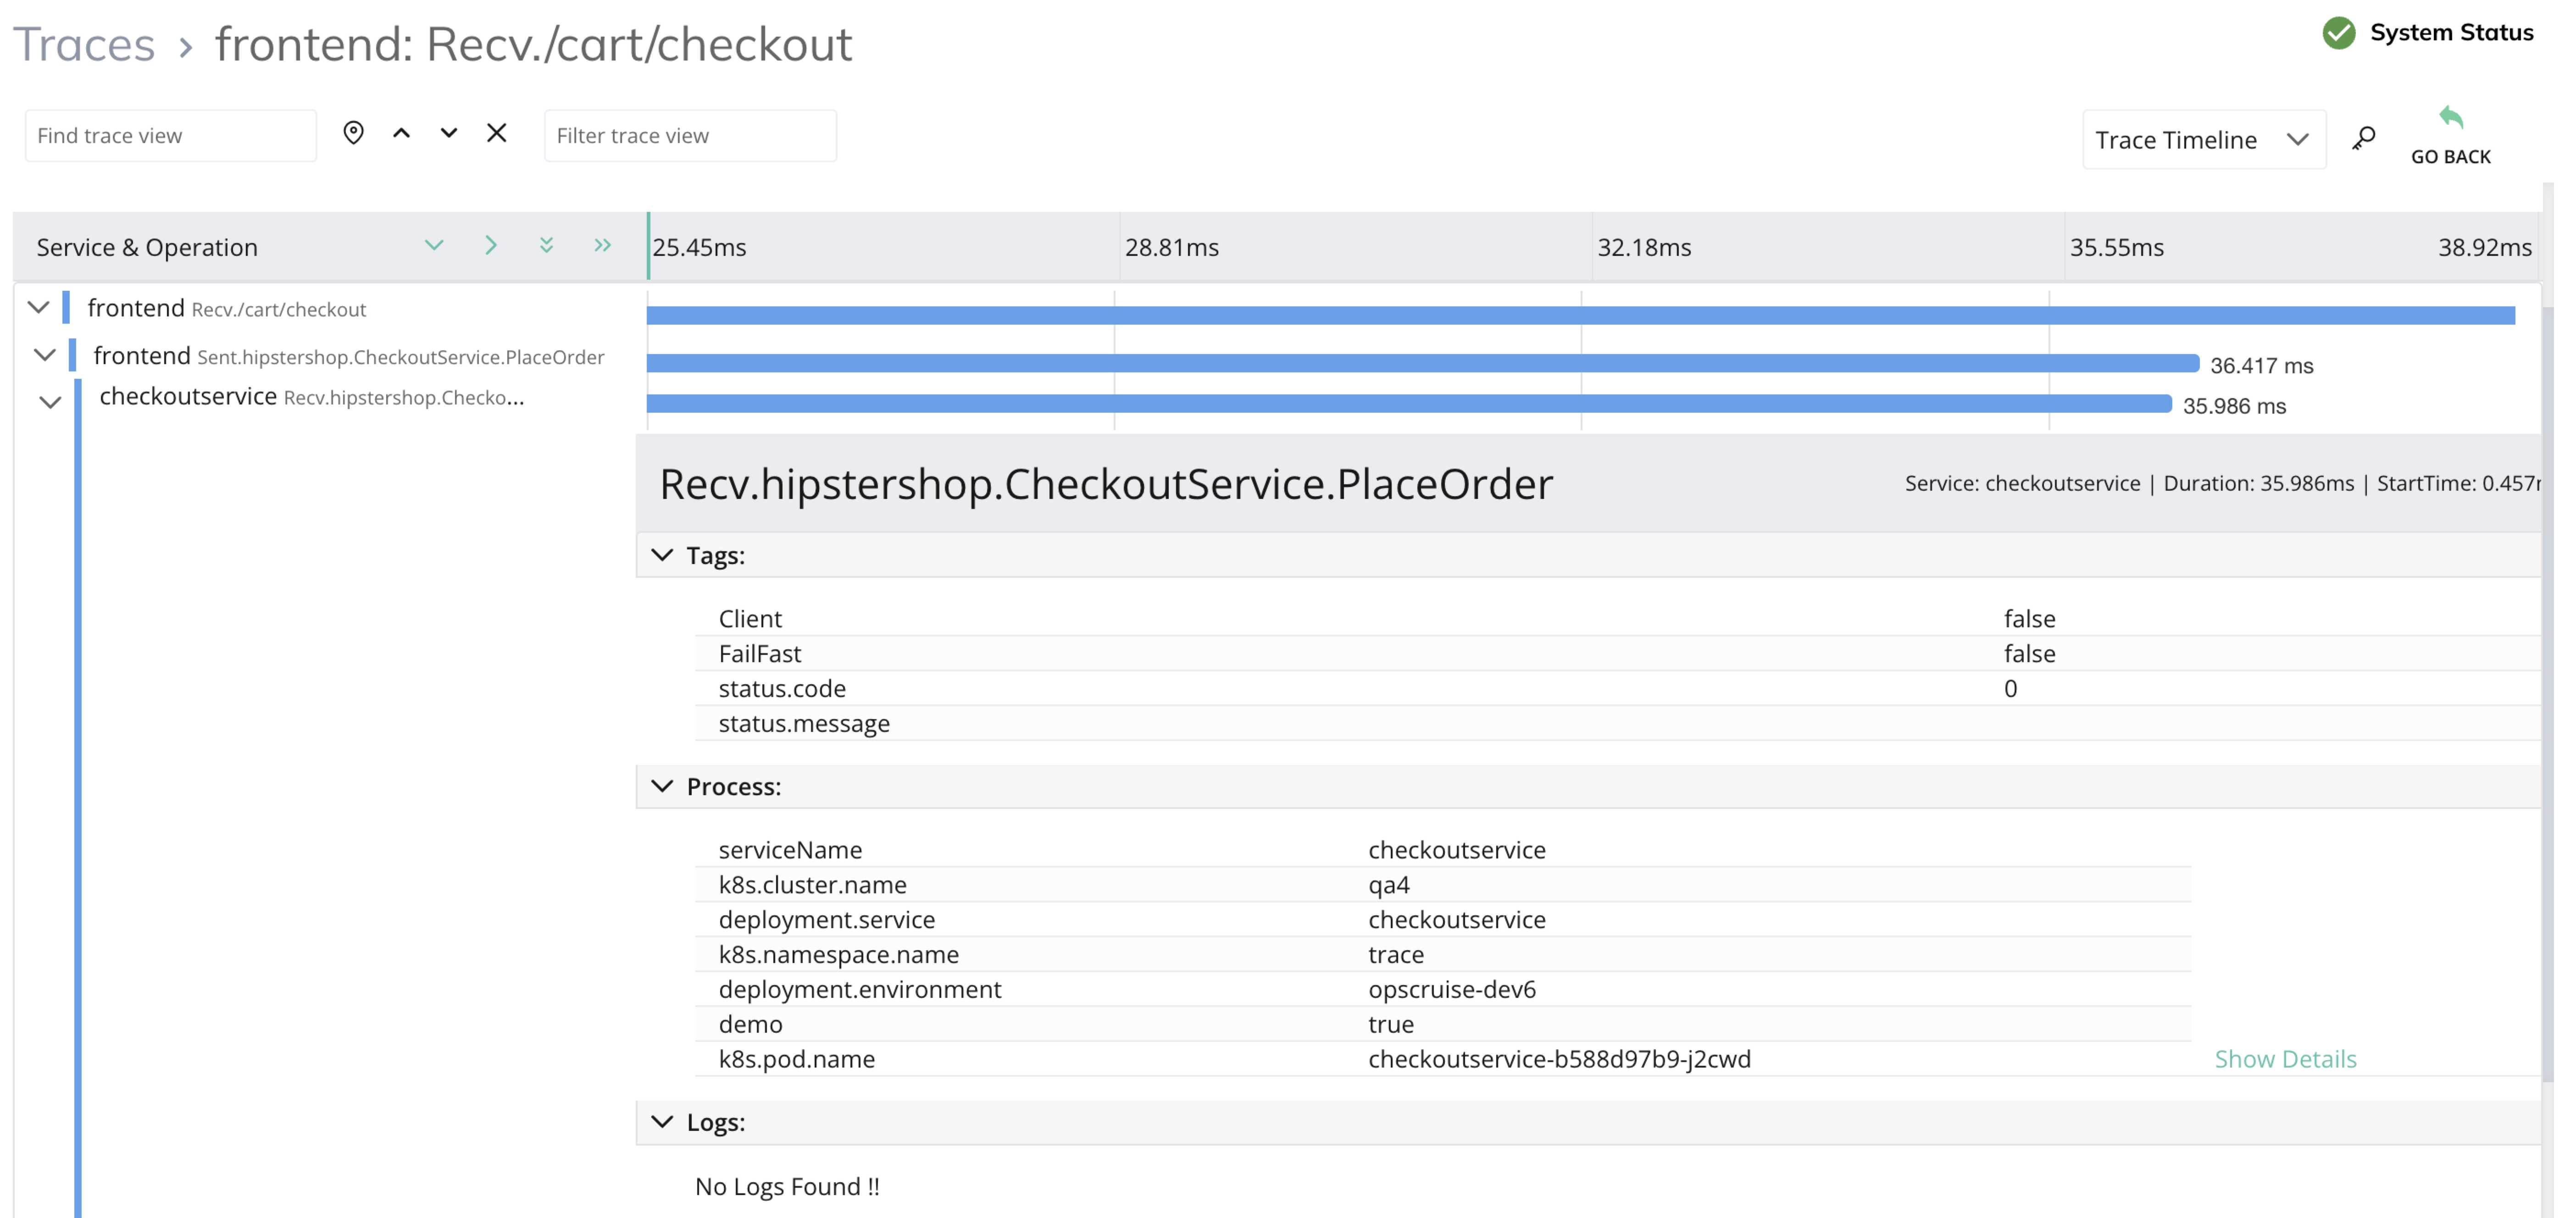
Task: Click the magnifier search icon near Trace Timeline
Action: [2364, 138]
